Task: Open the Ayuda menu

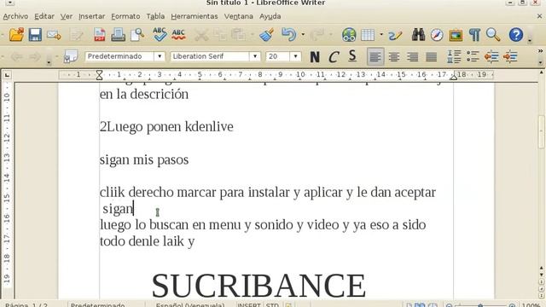Action: pyautogui.click(x=270, y=16)
